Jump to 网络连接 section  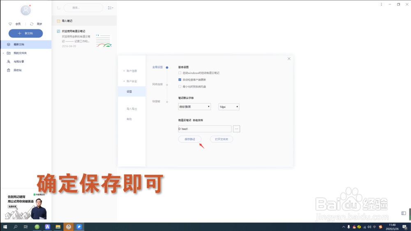157,84
